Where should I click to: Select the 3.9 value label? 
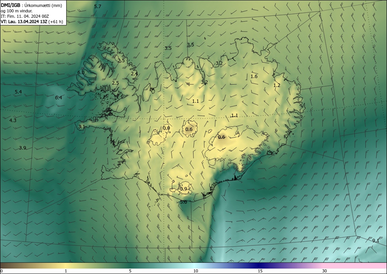22,148
